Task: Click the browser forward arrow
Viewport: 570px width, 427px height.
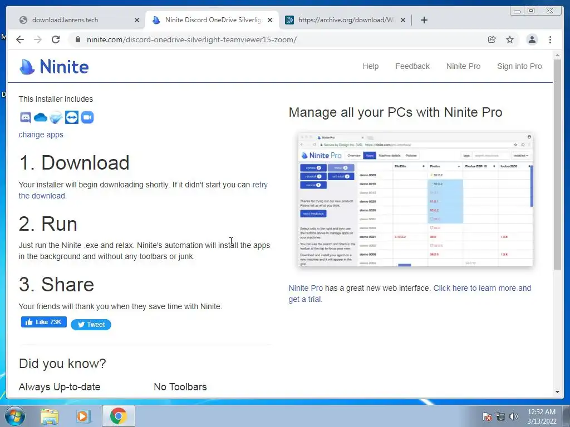Action: click(38, 39)
